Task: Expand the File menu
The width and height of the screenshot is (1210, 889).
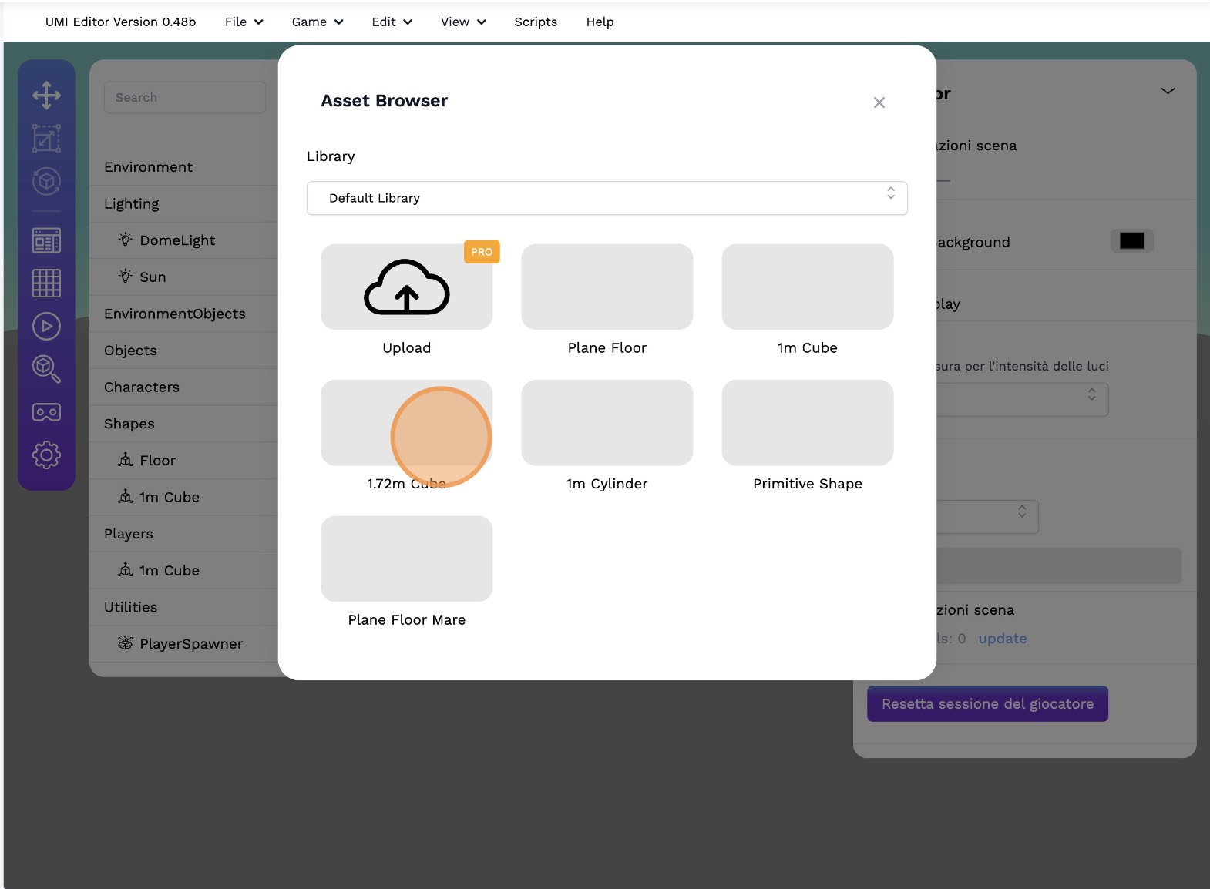Action: point(244,22)
